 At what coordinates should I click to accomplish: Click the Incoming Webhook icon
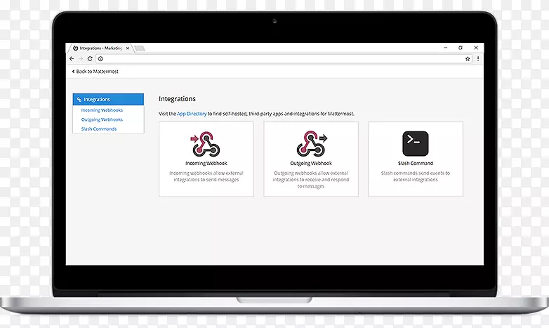(206, 145)
